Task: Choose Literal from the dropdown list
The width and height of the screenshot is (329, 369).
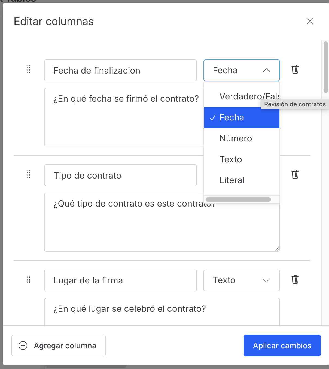Action: pyautogui.click(x=241, y=180)
